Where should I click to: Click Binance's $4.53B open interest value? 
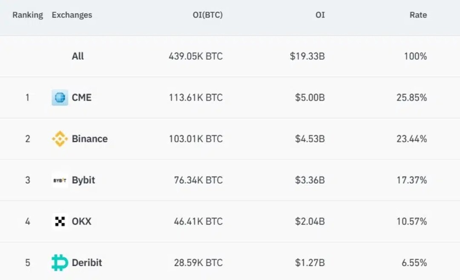(310, 139)
